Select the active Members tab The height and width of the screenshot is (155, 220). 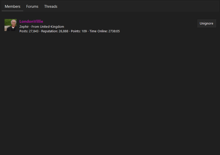point(12,6)
